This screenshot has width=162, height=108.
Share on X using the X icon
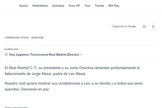[x=153, y=27]
